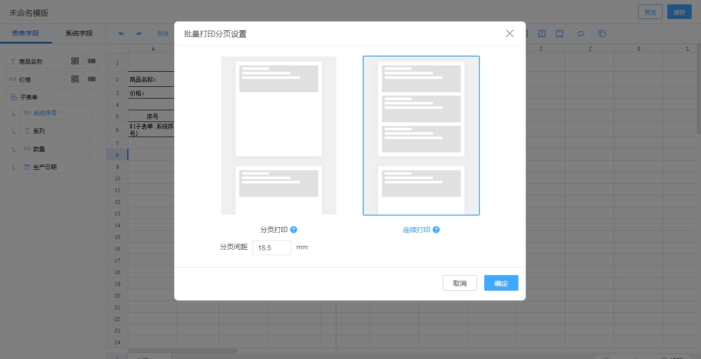The height and width of the screenshot is (359, 701).
Task: Switch to the 系统字段 tab
Action: coord(79,34)
